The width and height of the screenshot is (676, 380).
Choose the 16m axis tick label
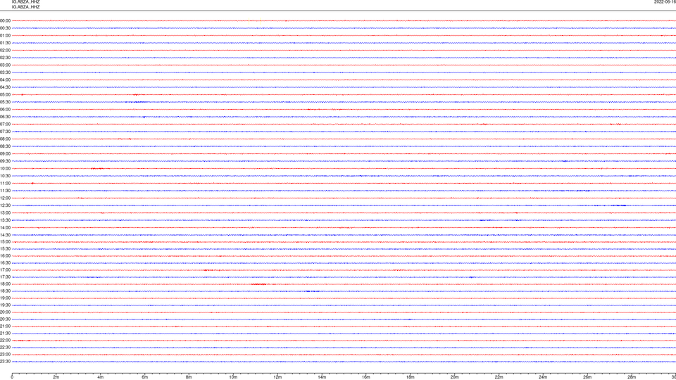[366, 377]
